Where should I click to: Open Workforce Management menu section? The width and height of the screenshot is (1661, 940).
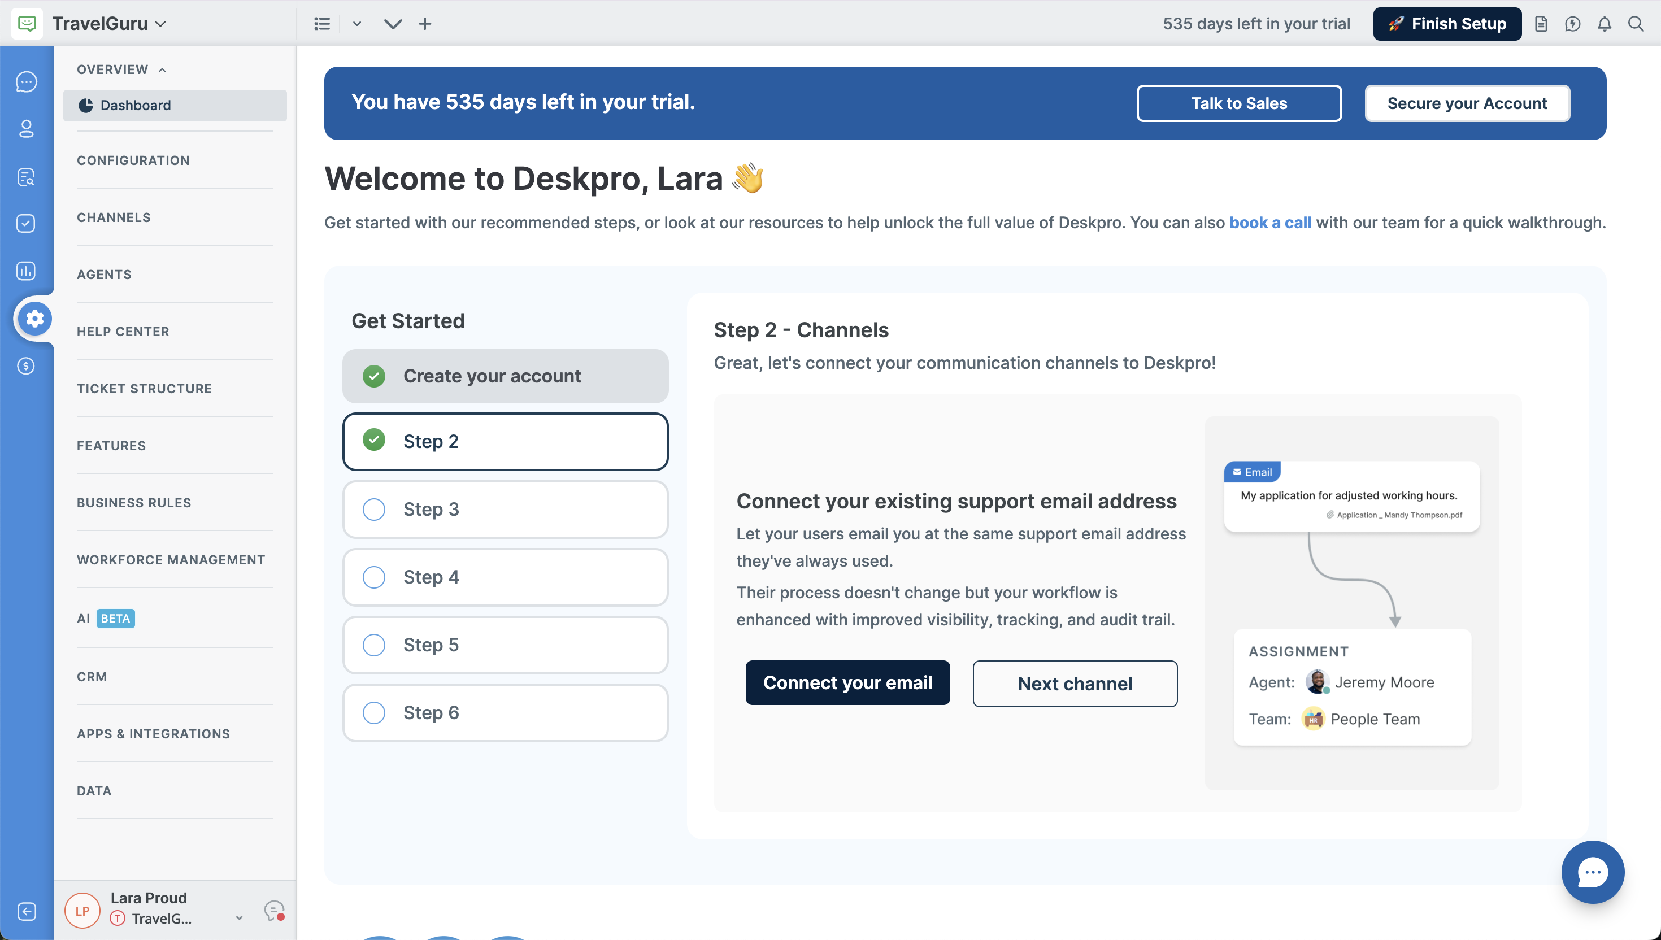[171, 560]
